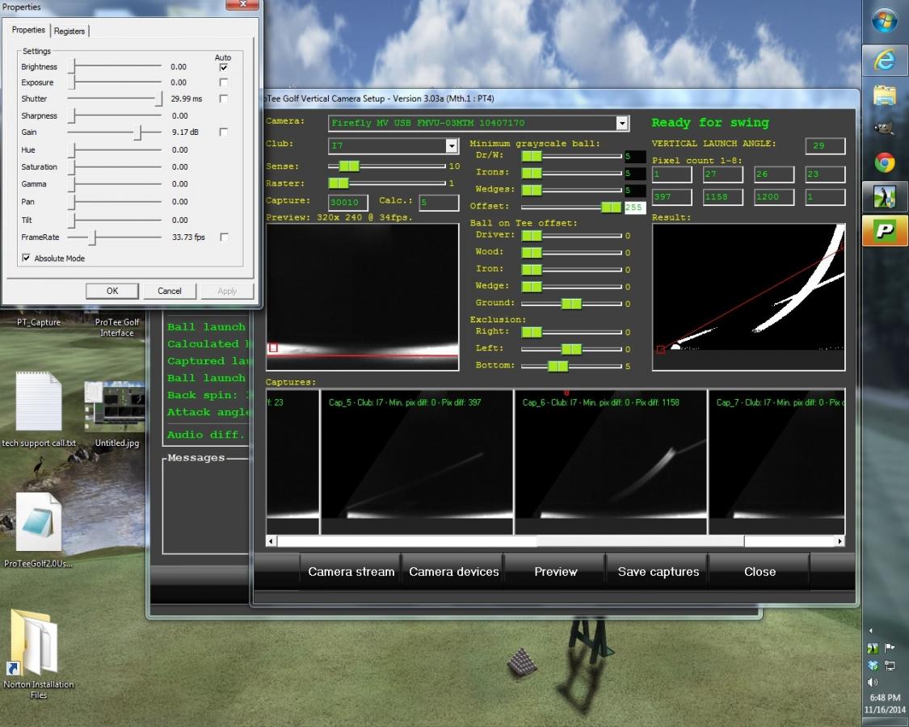Open Internet Explorer from the taskbar
Screen dimensions: 909x727
click(885, 60)
